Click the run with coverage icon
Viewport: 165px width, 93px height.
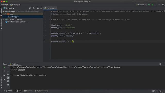[156, 5]
